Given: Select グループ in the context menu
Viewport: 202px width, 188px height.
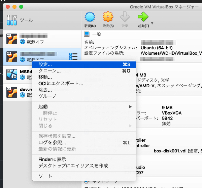Looking at the screenshot, I should [x=84, y=96].
